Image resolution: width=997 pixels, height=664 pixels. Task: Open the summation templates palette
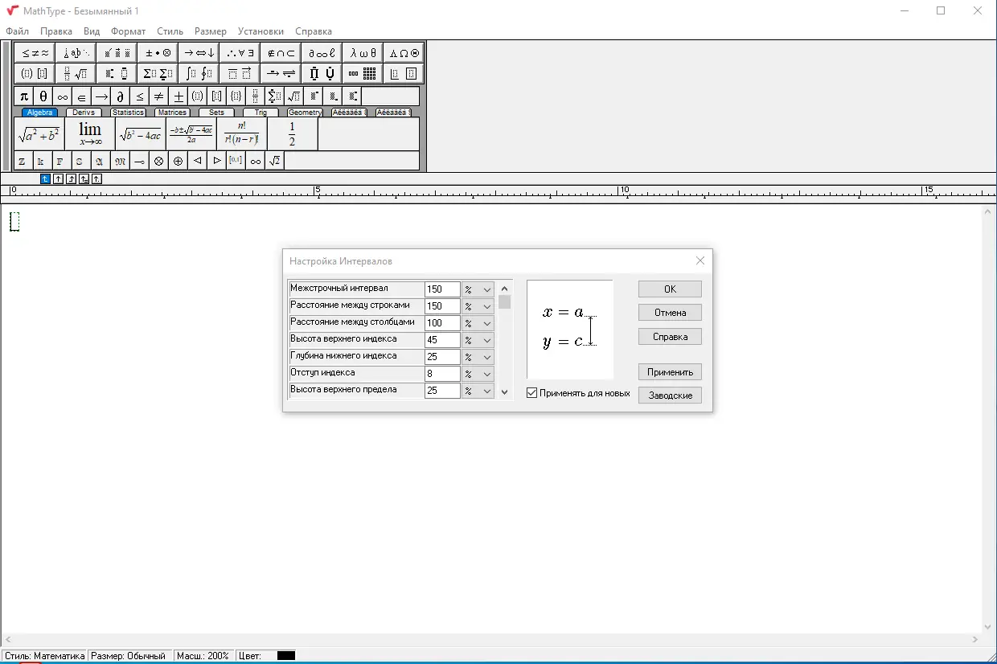pos(158,74)
